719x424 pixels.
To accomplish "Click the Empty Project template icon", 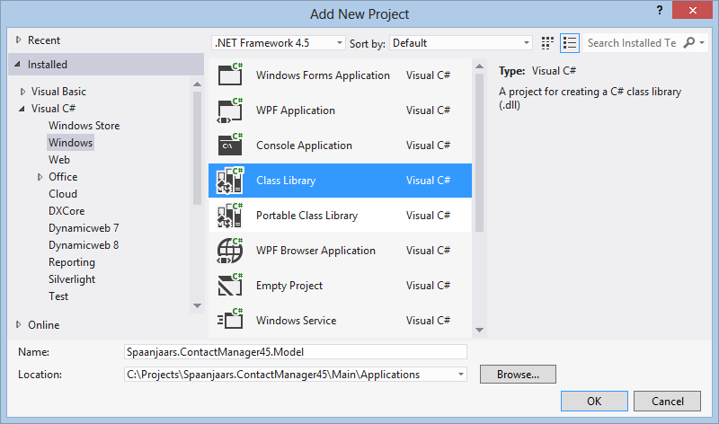I will tap(230, 286).
